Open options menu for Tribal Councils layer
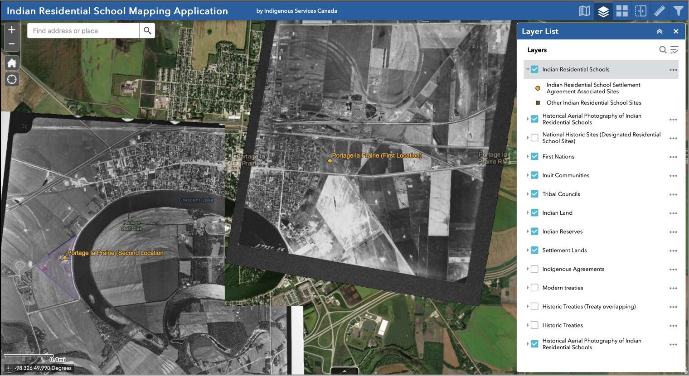Screen dimensions: 689x376 pos(673,195)
